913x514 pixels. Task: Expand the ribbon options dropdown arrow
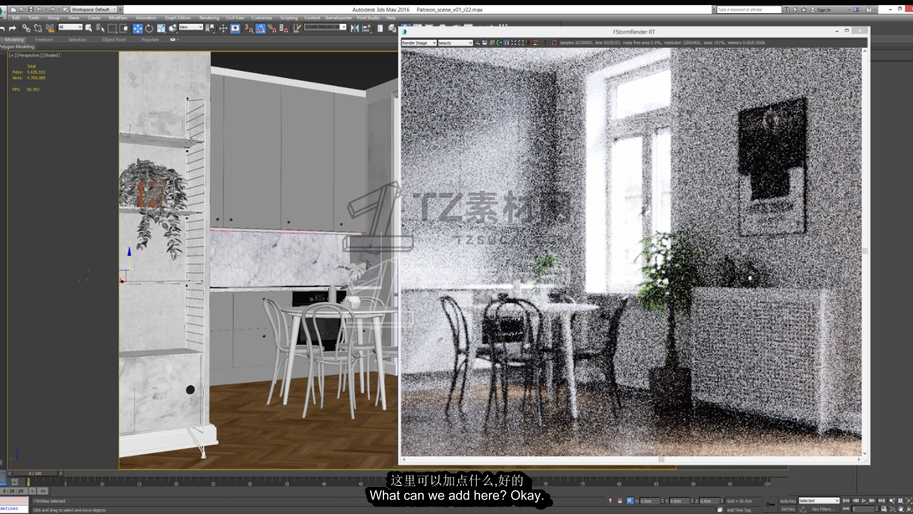[174, 40]
